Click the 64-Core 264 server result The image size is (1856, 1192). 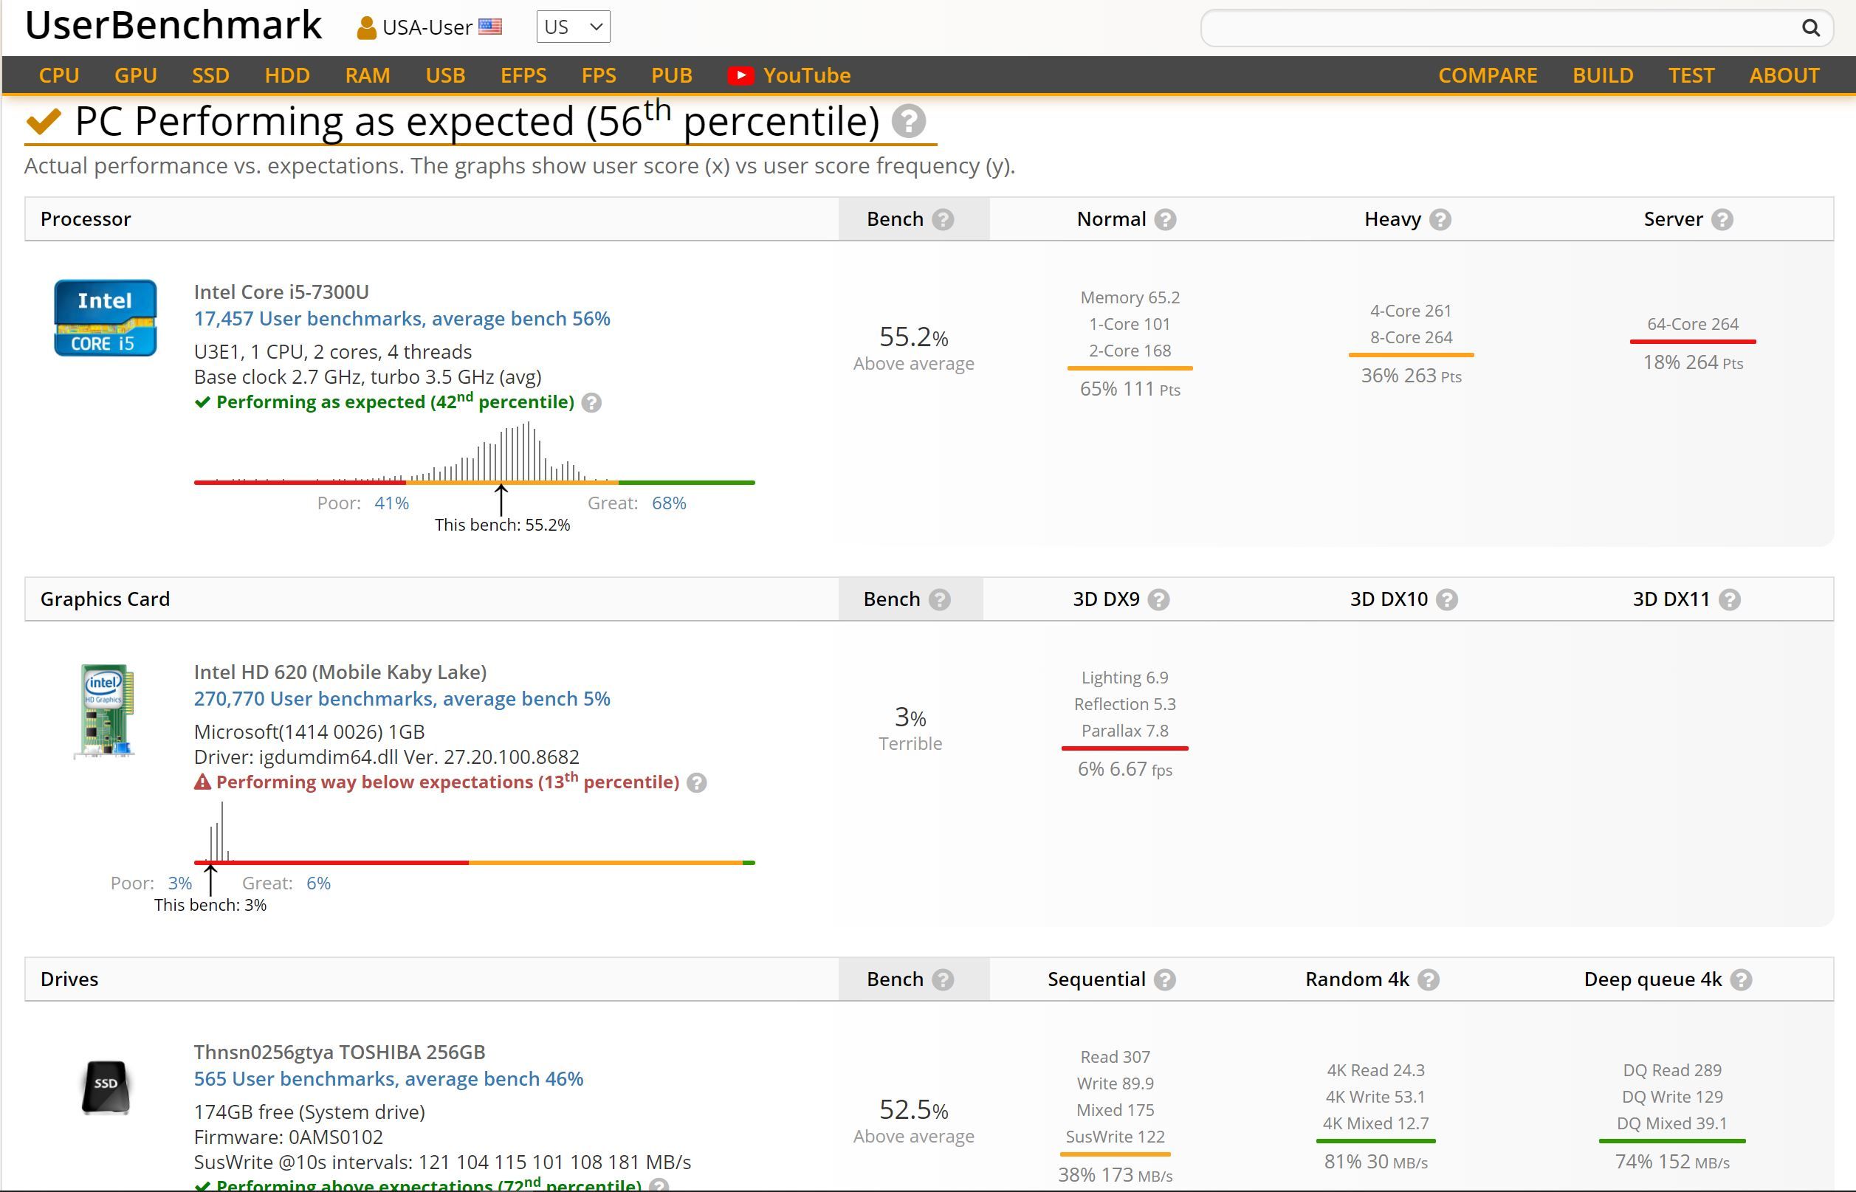point(1692,324)
